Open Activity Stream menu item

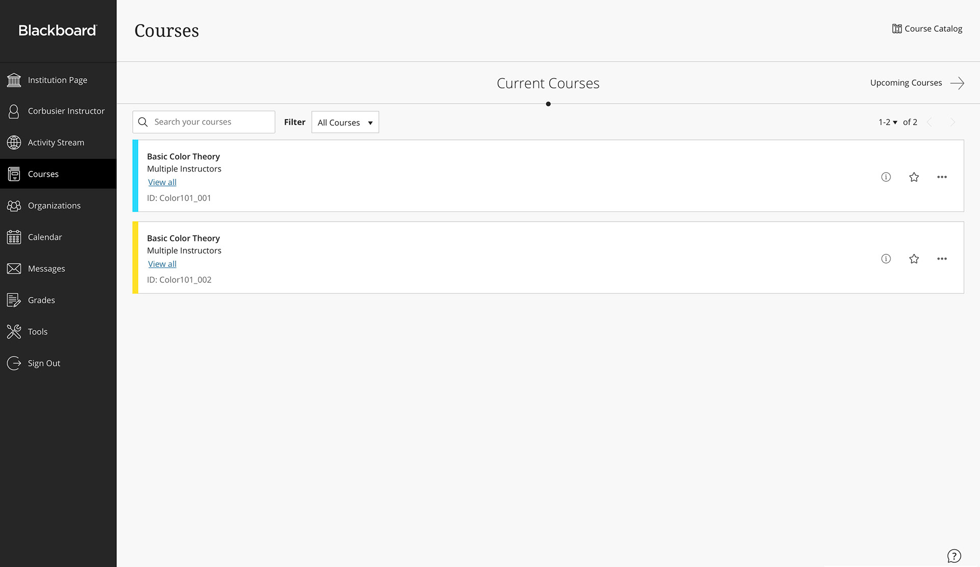click(x=58, y=143)
